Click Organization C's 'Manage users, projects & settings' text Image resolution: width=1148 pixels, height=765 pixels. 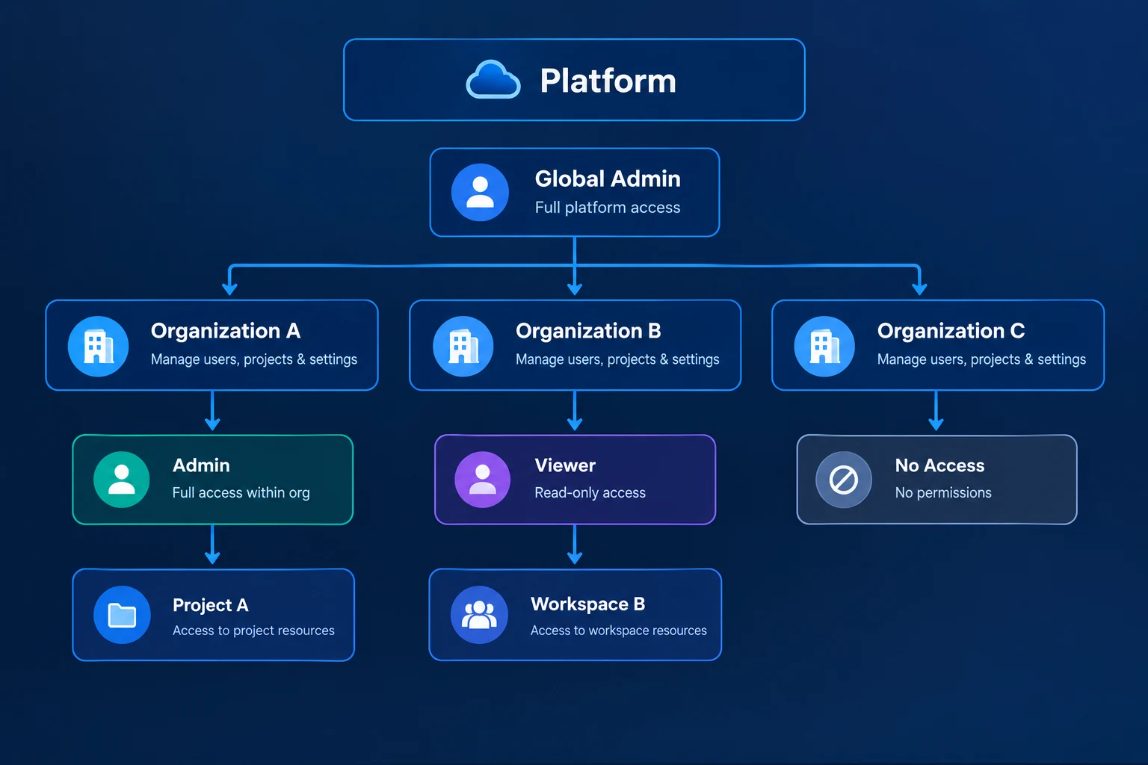coord(981,359)
